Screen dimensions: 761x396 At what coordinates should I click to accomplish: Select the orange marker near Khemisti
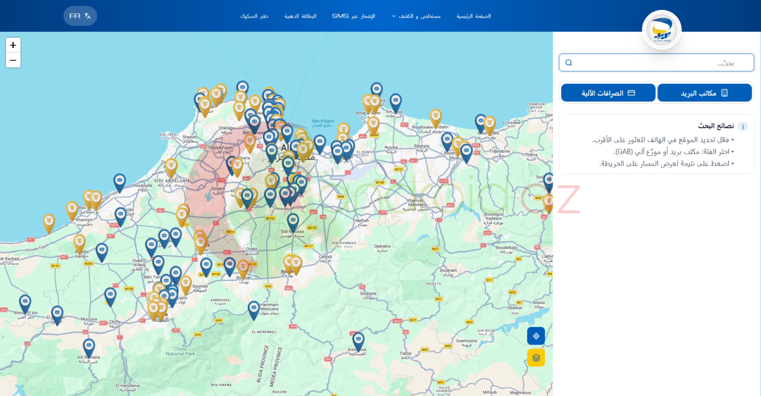72,211
